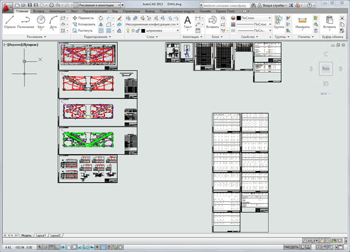Select the Полилиния polyline tool

coord(26,22)
